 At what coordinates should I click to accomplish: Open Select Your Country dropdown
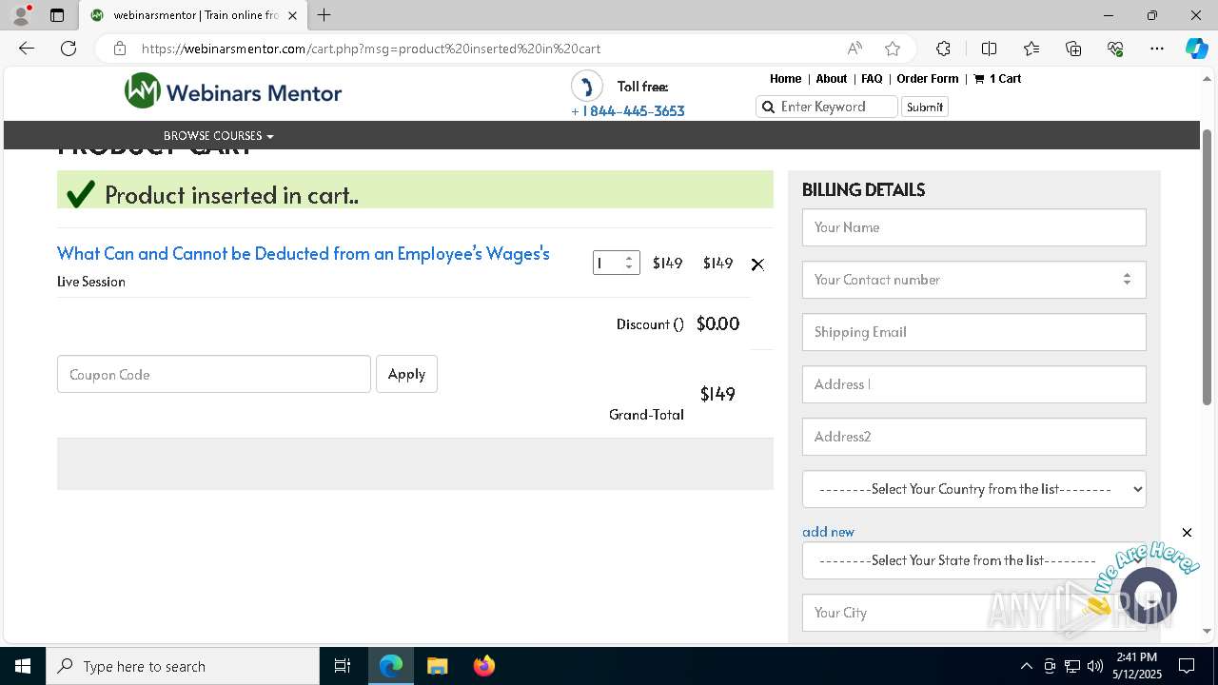[973, 489]
